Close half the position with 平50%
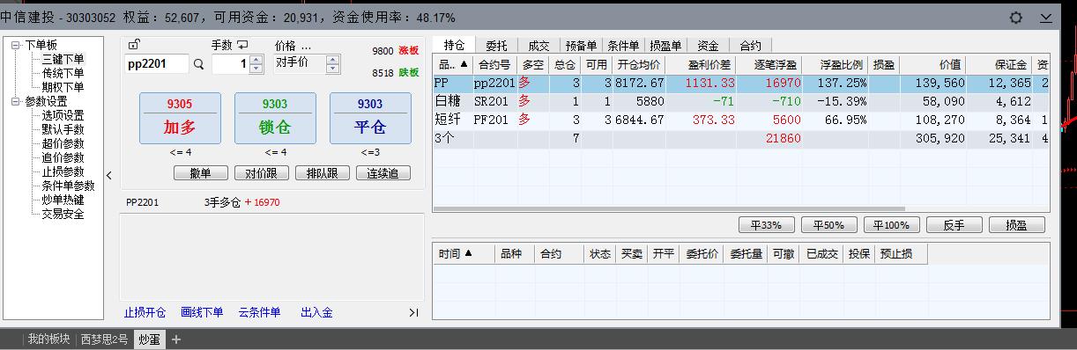The image size is (1077, 350). click(x=828, y=225)
